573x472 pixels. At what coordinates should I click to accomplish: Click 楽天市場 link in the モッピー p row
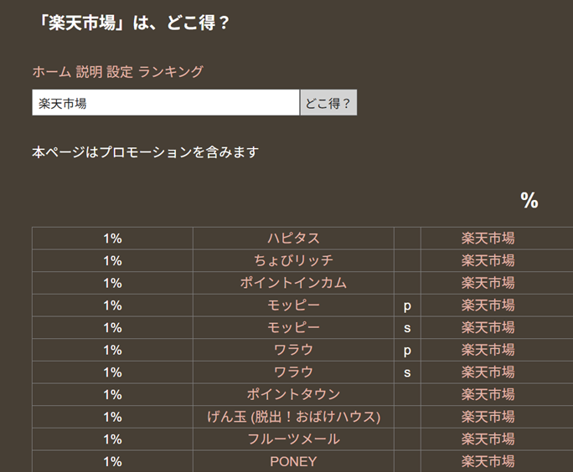[488, 305]
